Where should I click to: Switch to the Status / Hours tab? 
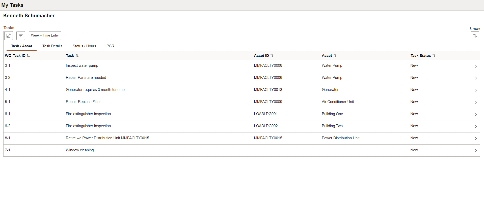pos(84,46)
